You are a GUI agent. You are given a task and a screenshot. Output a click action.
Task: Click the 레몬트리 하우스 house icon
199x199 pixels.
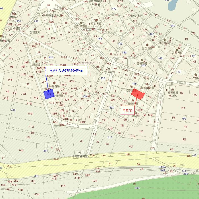pyautogui.click(x=173, y=89)
